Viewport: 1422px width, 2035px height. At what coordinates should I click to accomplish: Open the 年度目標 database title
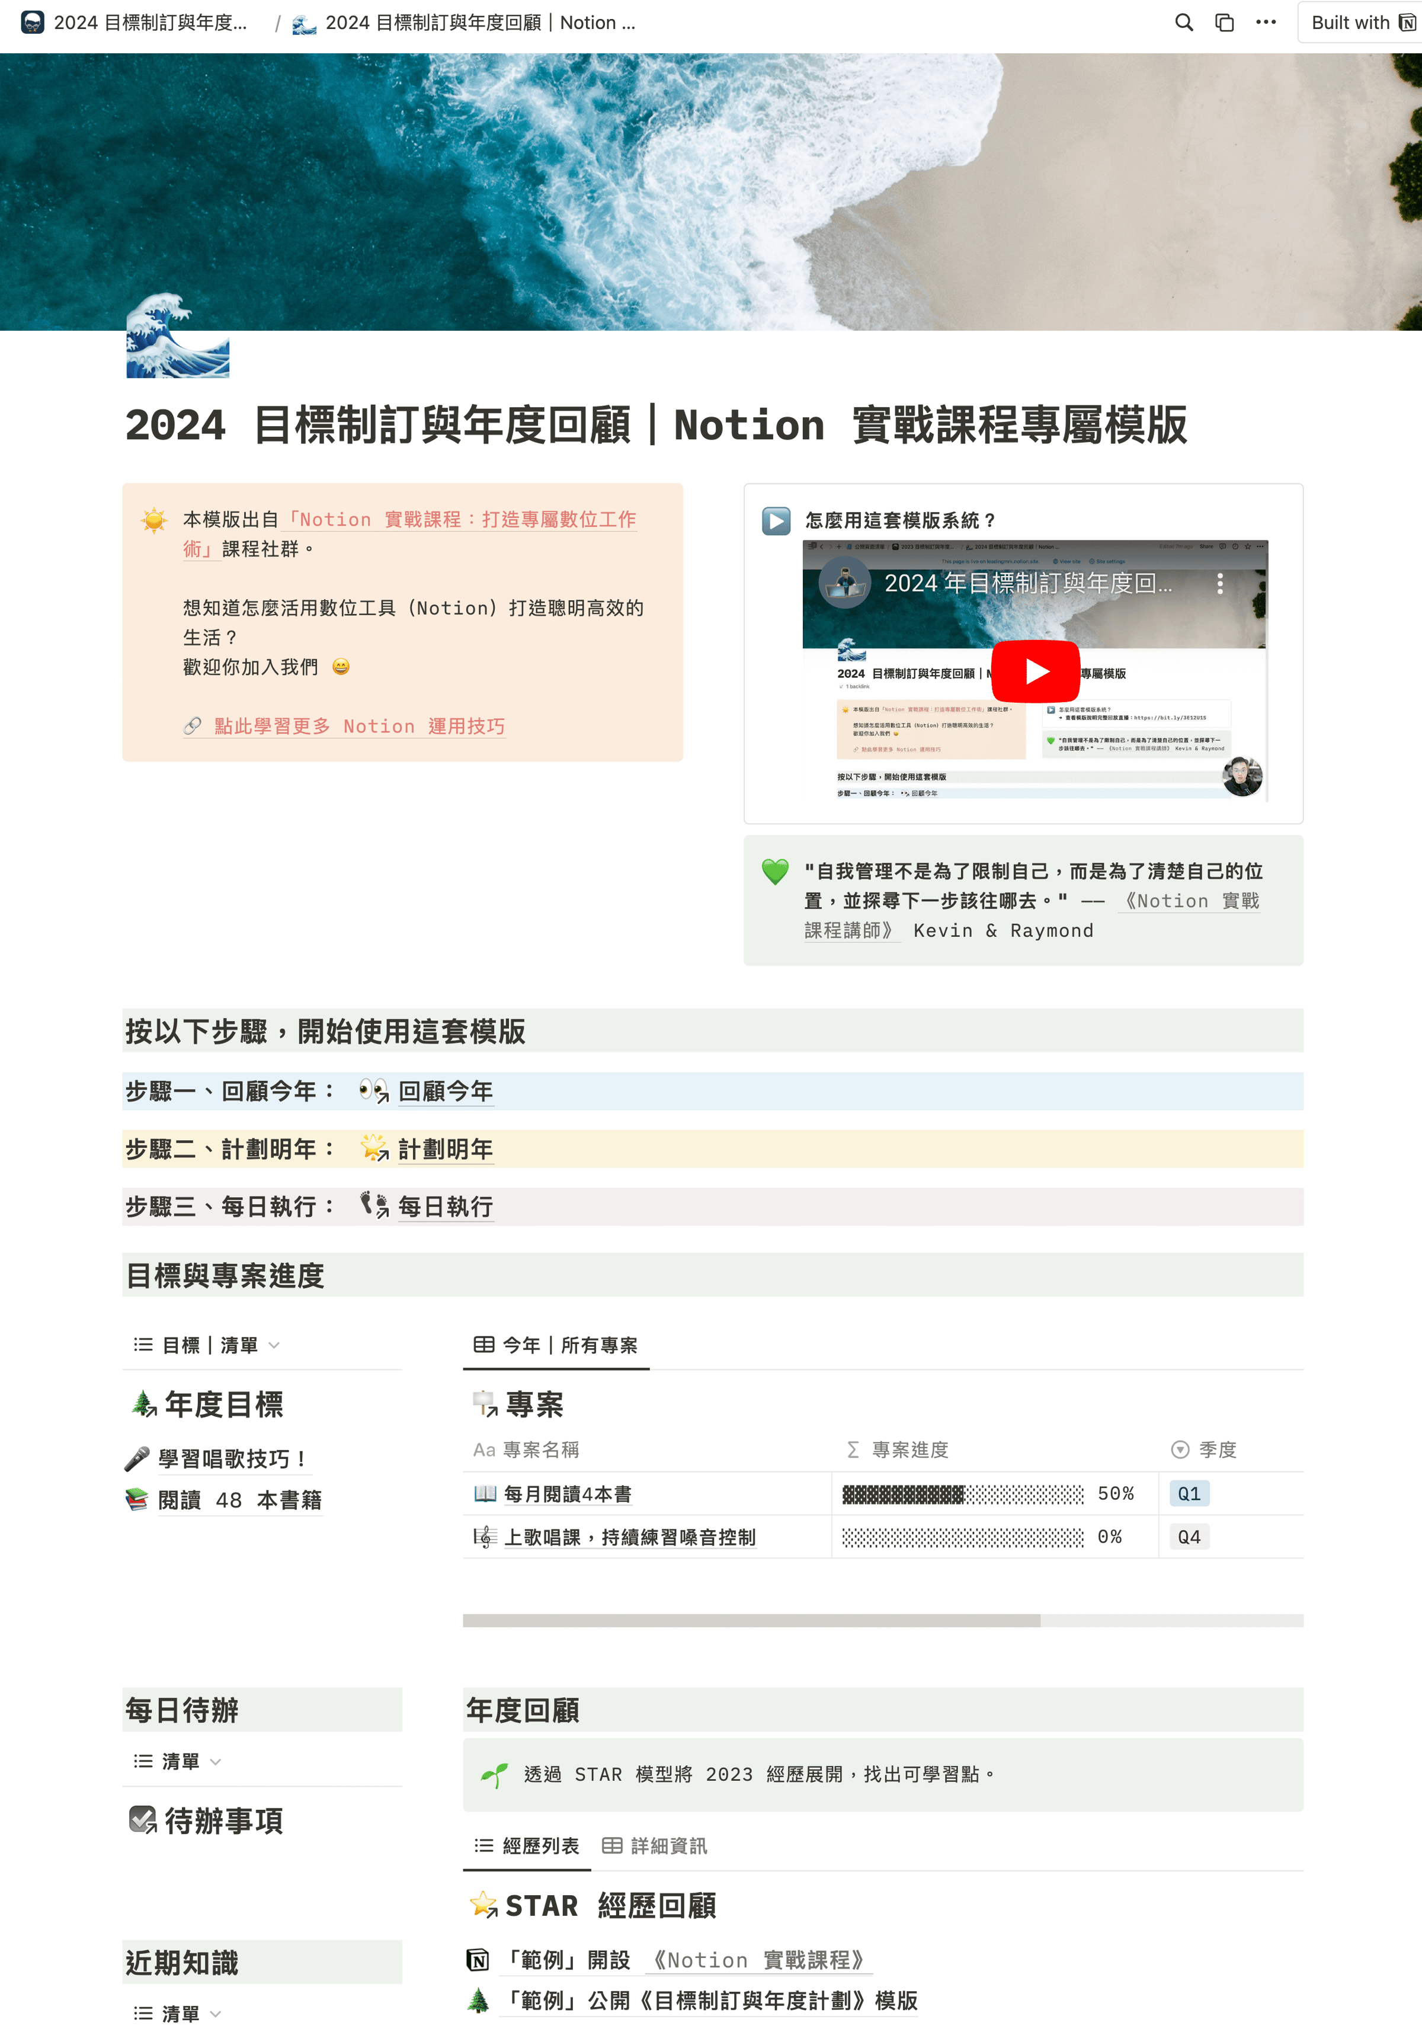(x=223, y=1405)
